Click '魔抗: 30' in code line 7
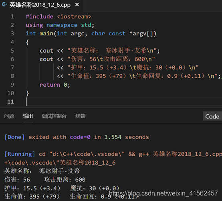 point(149,68)
